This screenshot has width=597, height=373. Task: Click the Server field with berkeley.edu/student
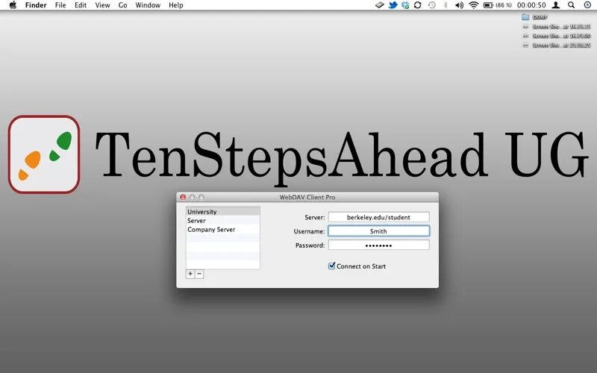pos(379,217)
